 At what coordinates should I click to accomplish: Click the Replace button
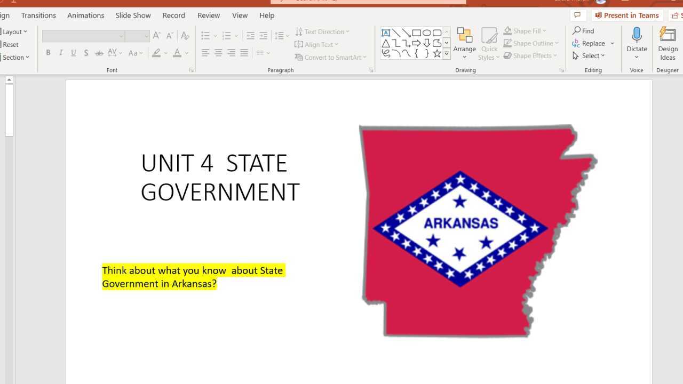point(591,43)
